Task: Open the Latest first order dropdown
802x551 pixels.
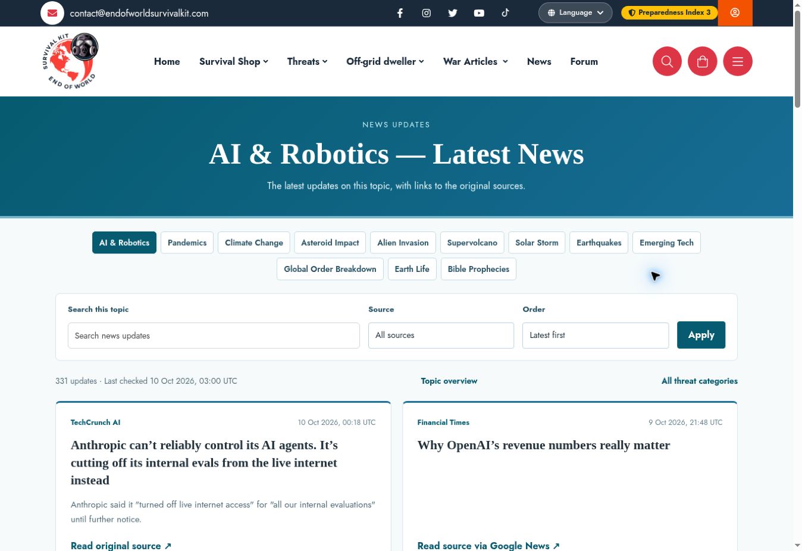Action: (x=596, y=336)
